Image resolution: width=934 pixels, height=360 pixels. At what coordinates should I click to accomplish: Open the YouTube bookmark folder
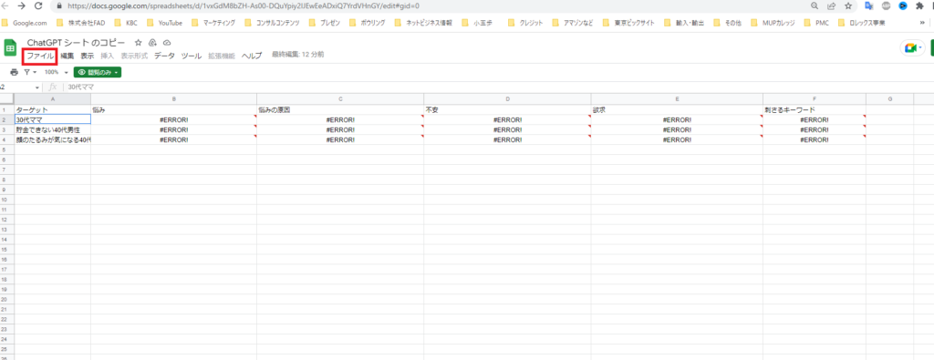coord(165,23)
